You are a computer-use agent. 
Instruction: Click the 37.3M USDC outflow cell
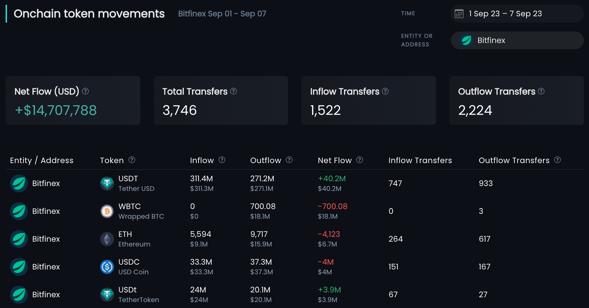[261, 262]
